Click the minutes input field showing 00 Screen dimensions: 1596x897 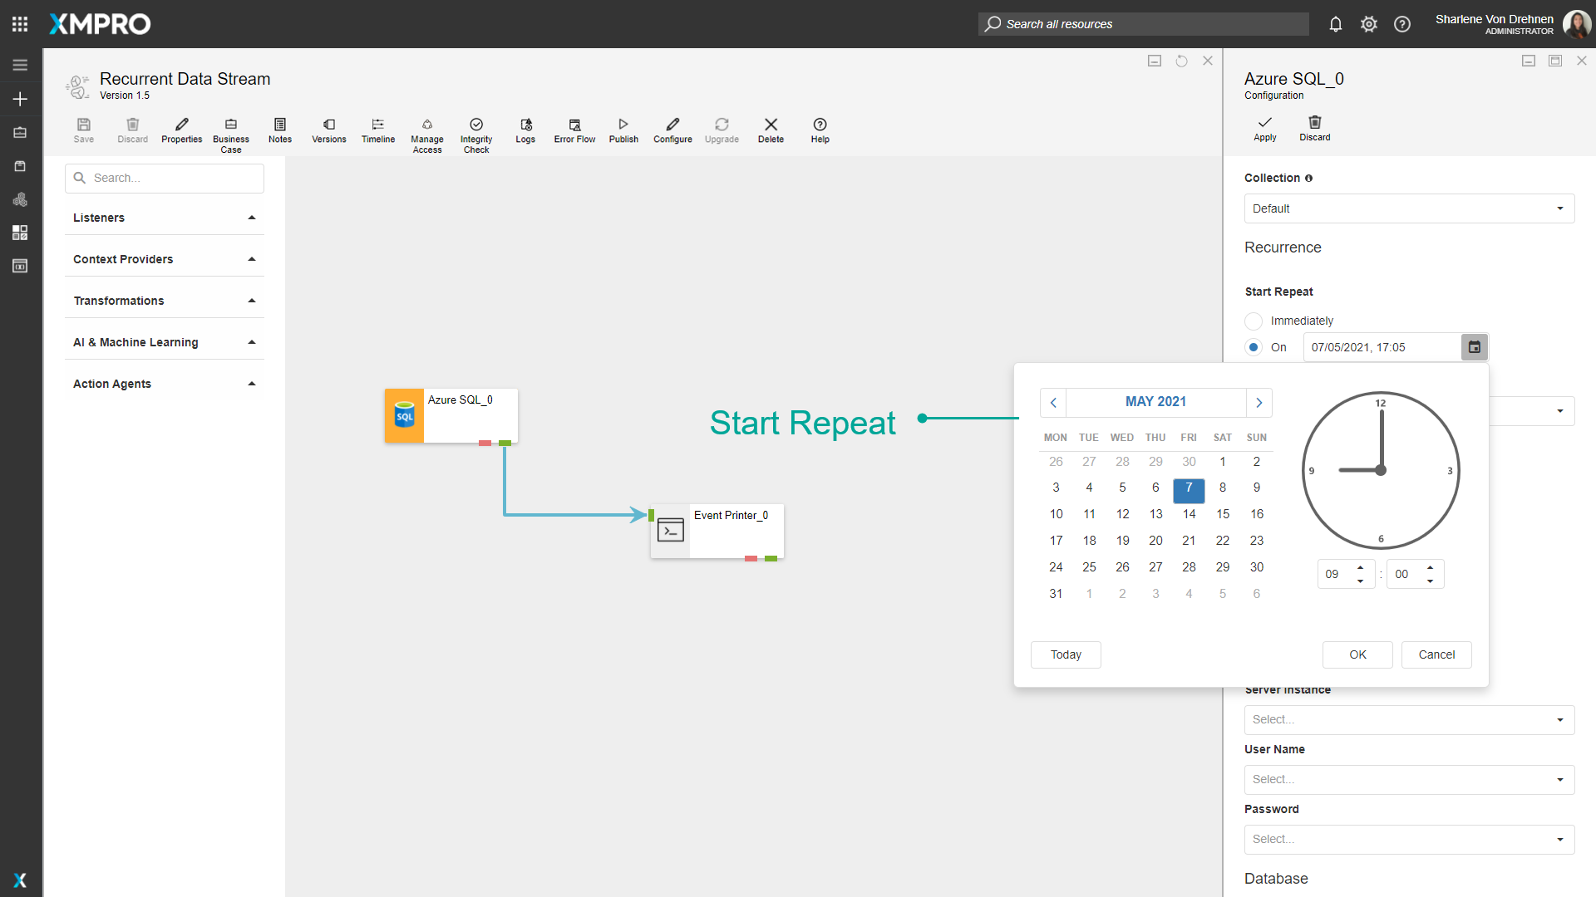click(x=1405, y=574)
